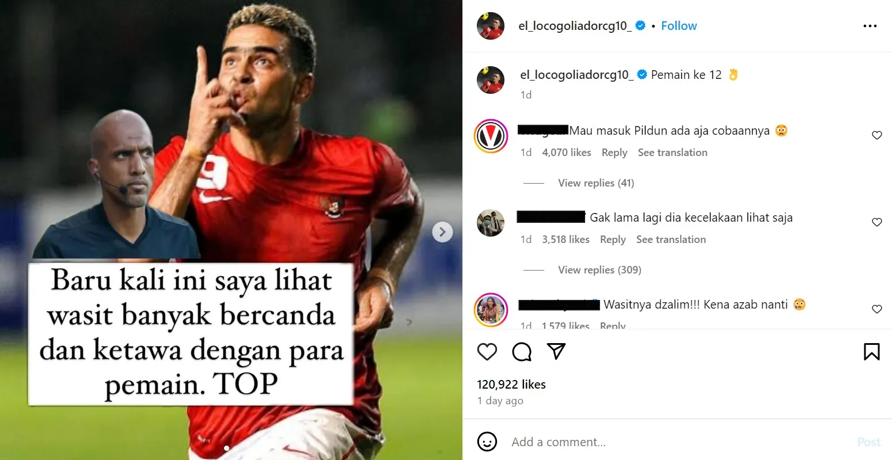
Task: Like the 'Wasitnya dzalim' comment
Action: click(877, 309)
